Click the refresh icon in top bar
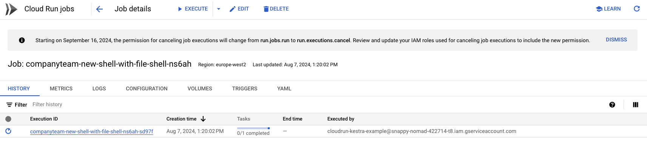Viewport: 647px width, 142px height. [636, 9]
